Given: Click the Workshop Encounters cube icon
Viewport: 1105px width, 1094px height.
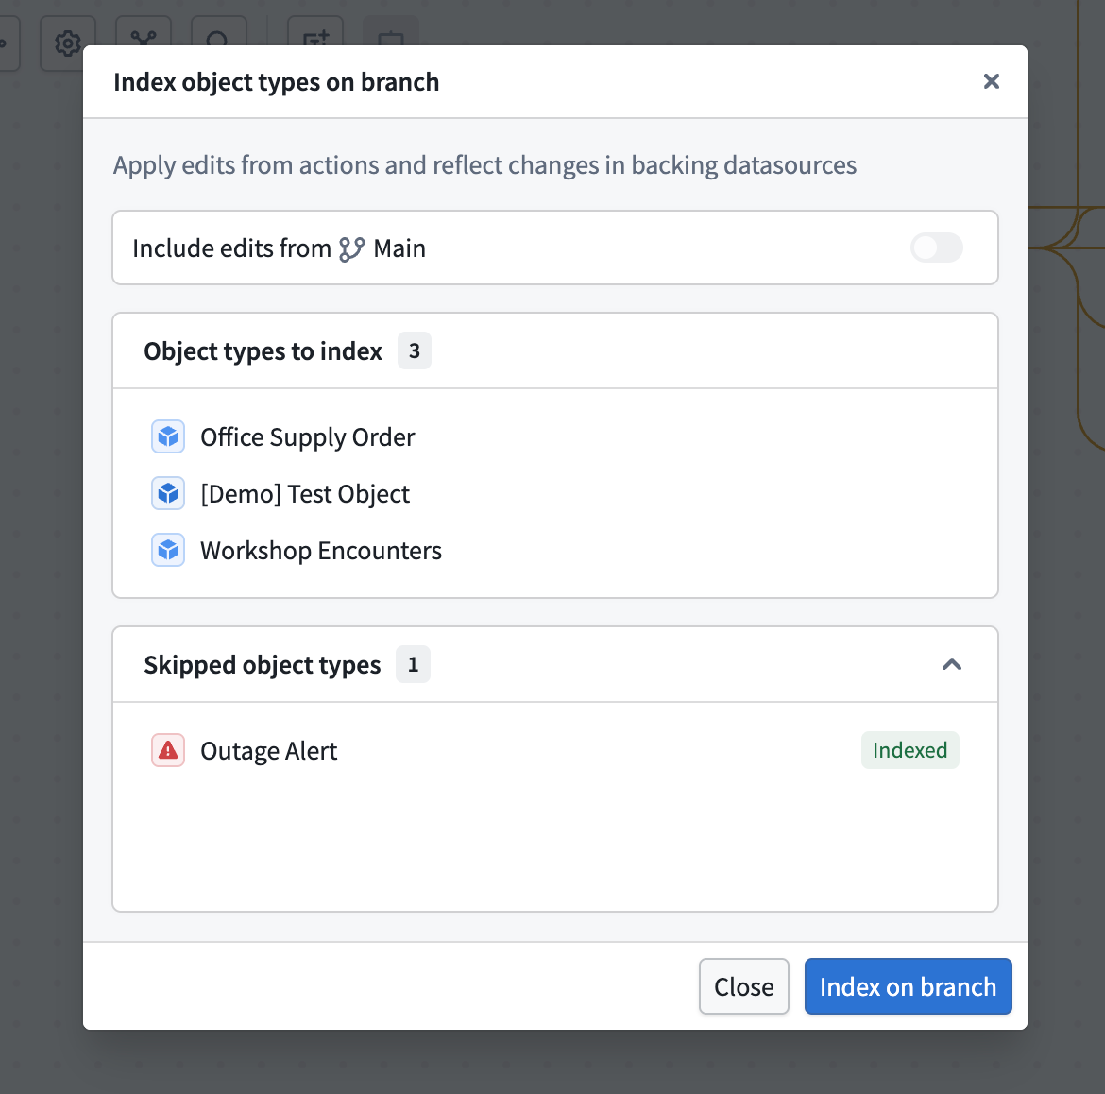Looking at the screenshot, I should 168,550.
